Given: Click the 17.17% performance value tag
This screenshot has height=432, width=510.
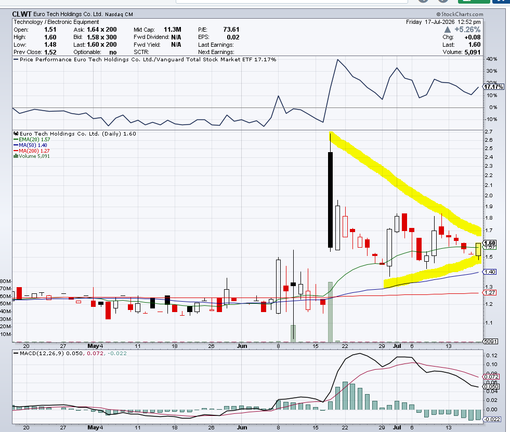Looking at the screenshot, I should coord(494,87).
